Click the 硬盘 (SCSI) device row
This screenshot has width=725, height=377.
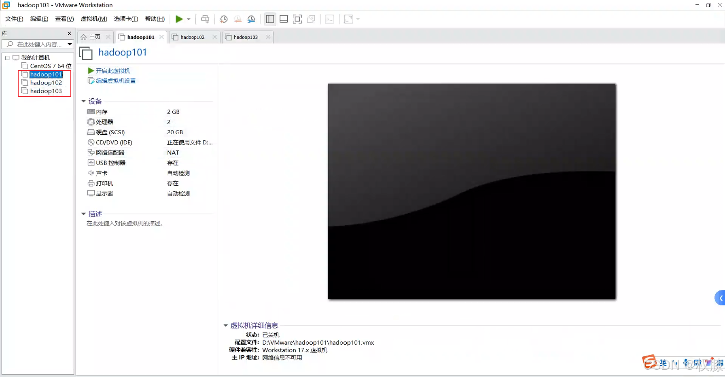150,132
